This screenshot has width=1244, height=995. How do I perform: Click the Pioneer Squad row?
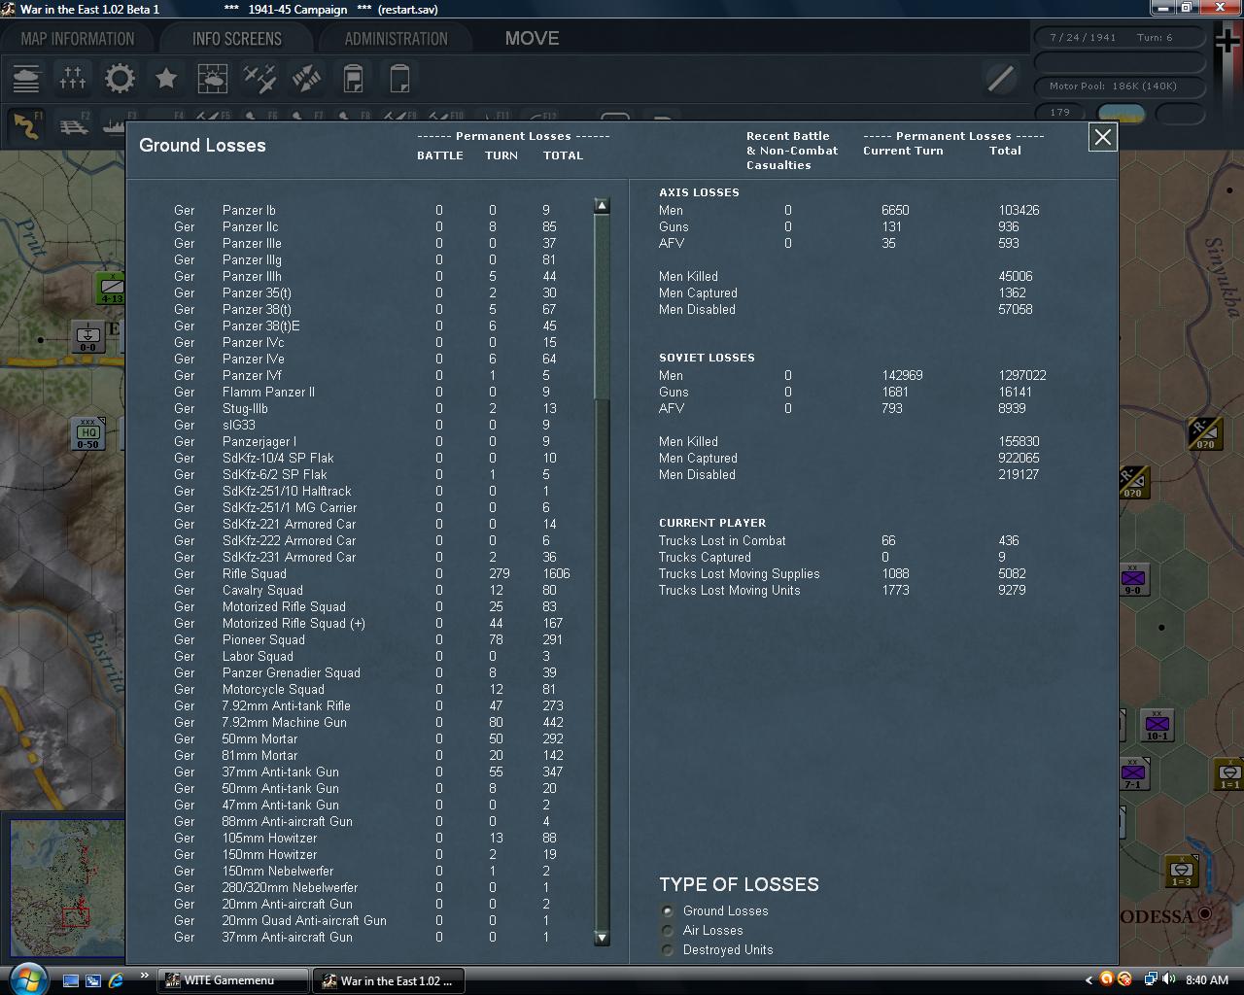(x=374, y=639)
